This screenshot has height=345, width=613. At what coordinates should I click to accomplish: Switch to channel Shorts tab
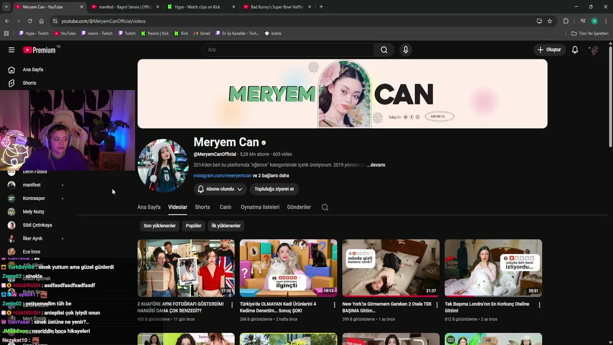coord(203,207)
